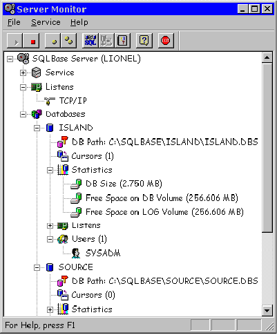The height and width of the screenshot is (335, 277).
Task: Select the Cursors (1) label
Action: tap(93, 156)
